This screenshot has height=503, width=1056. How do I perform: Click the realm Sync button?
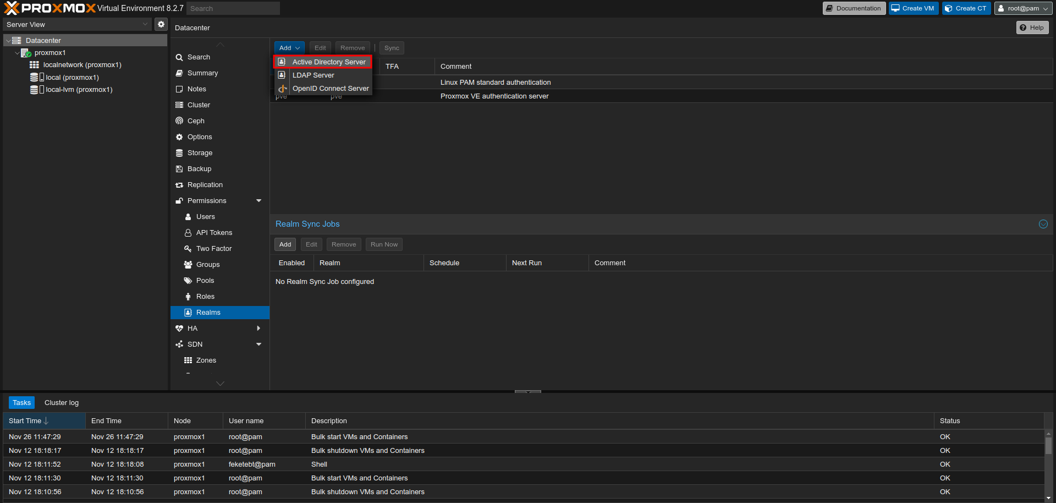[x=392, y=48]
